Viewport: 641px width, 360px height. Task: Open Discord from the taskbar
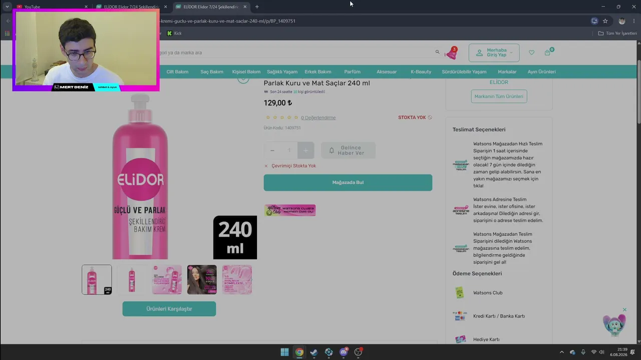pyautogui.click(x=344, y=352)
